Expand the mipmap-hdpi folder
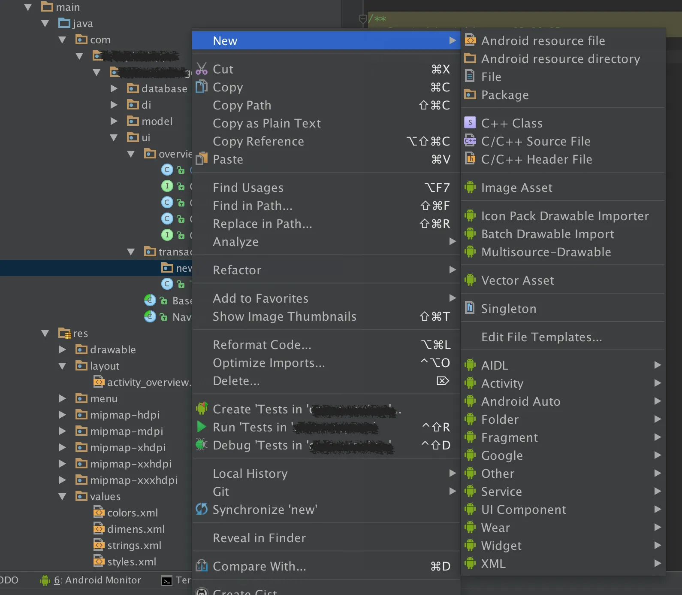Screen dimensions: 682x595 point(62,415)
